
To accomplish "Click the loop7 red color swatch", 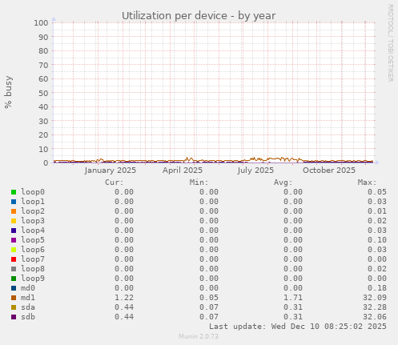I will 14,259.
